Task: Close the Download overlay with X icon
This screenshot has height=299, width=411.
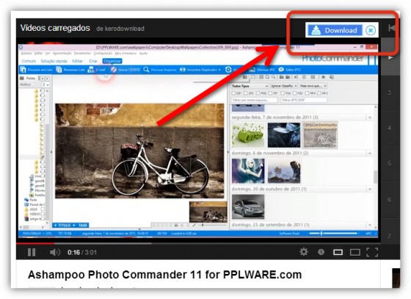Action: [371, 30]
